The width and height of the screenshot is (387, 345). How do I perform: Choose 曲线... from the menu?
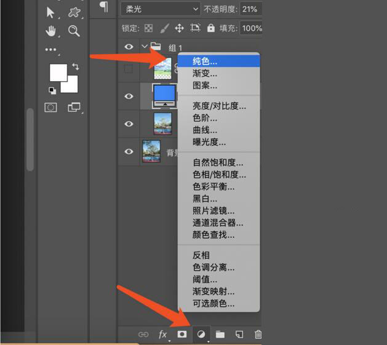tap(205, 130)
